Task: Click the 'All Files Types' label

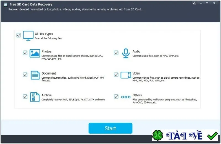Action: (x=44, y=34)
